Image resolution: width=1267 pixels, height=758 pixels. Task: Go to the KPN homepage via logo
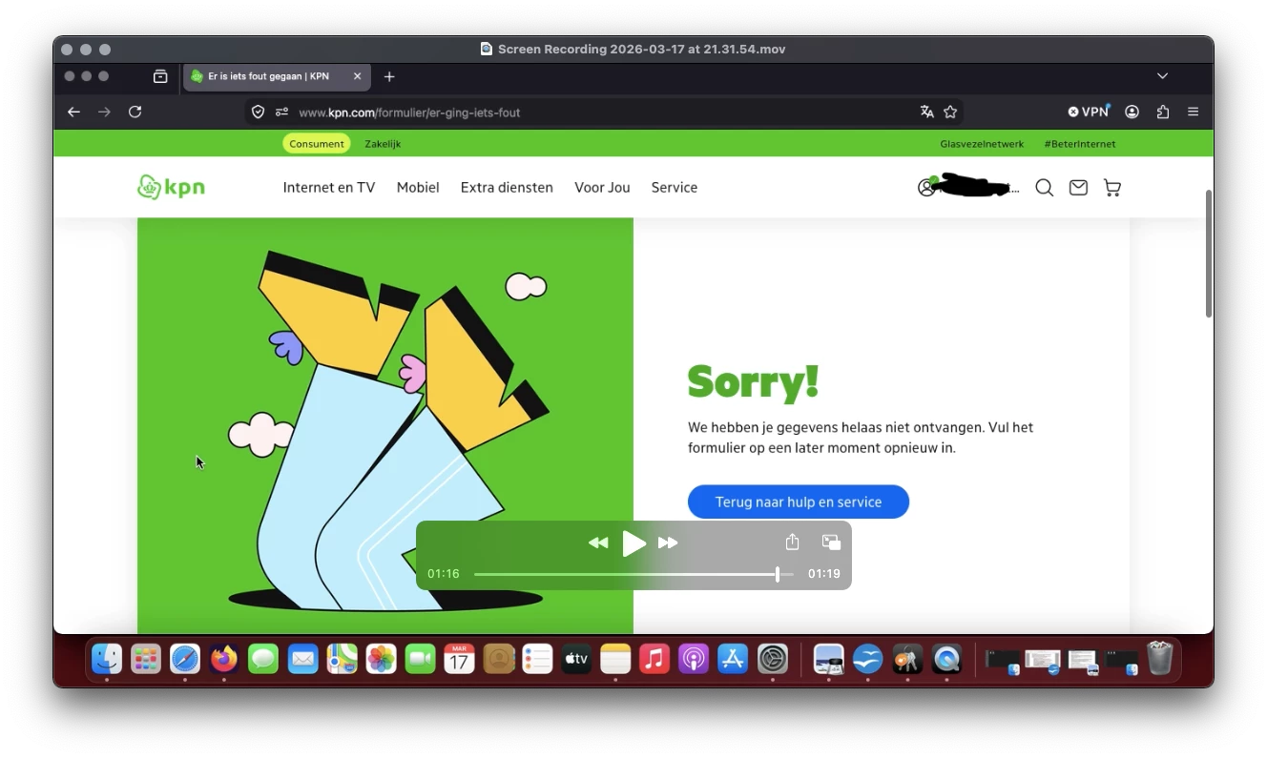pyautogui.click(x=172, y=187)
